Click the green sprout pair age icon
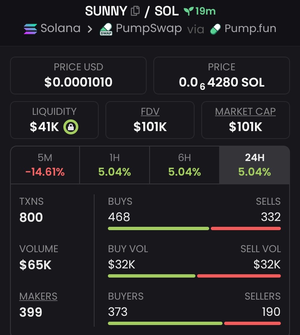 (x=189, y=11)
